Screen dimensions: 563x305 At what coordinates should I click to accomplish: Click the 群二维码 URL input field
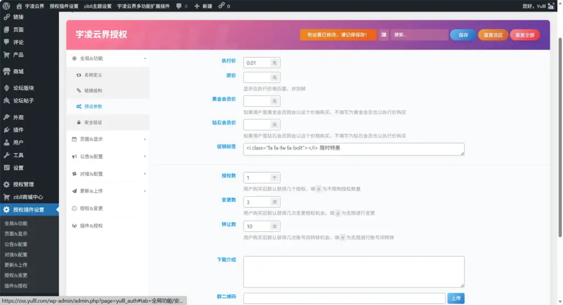(345, 298)
